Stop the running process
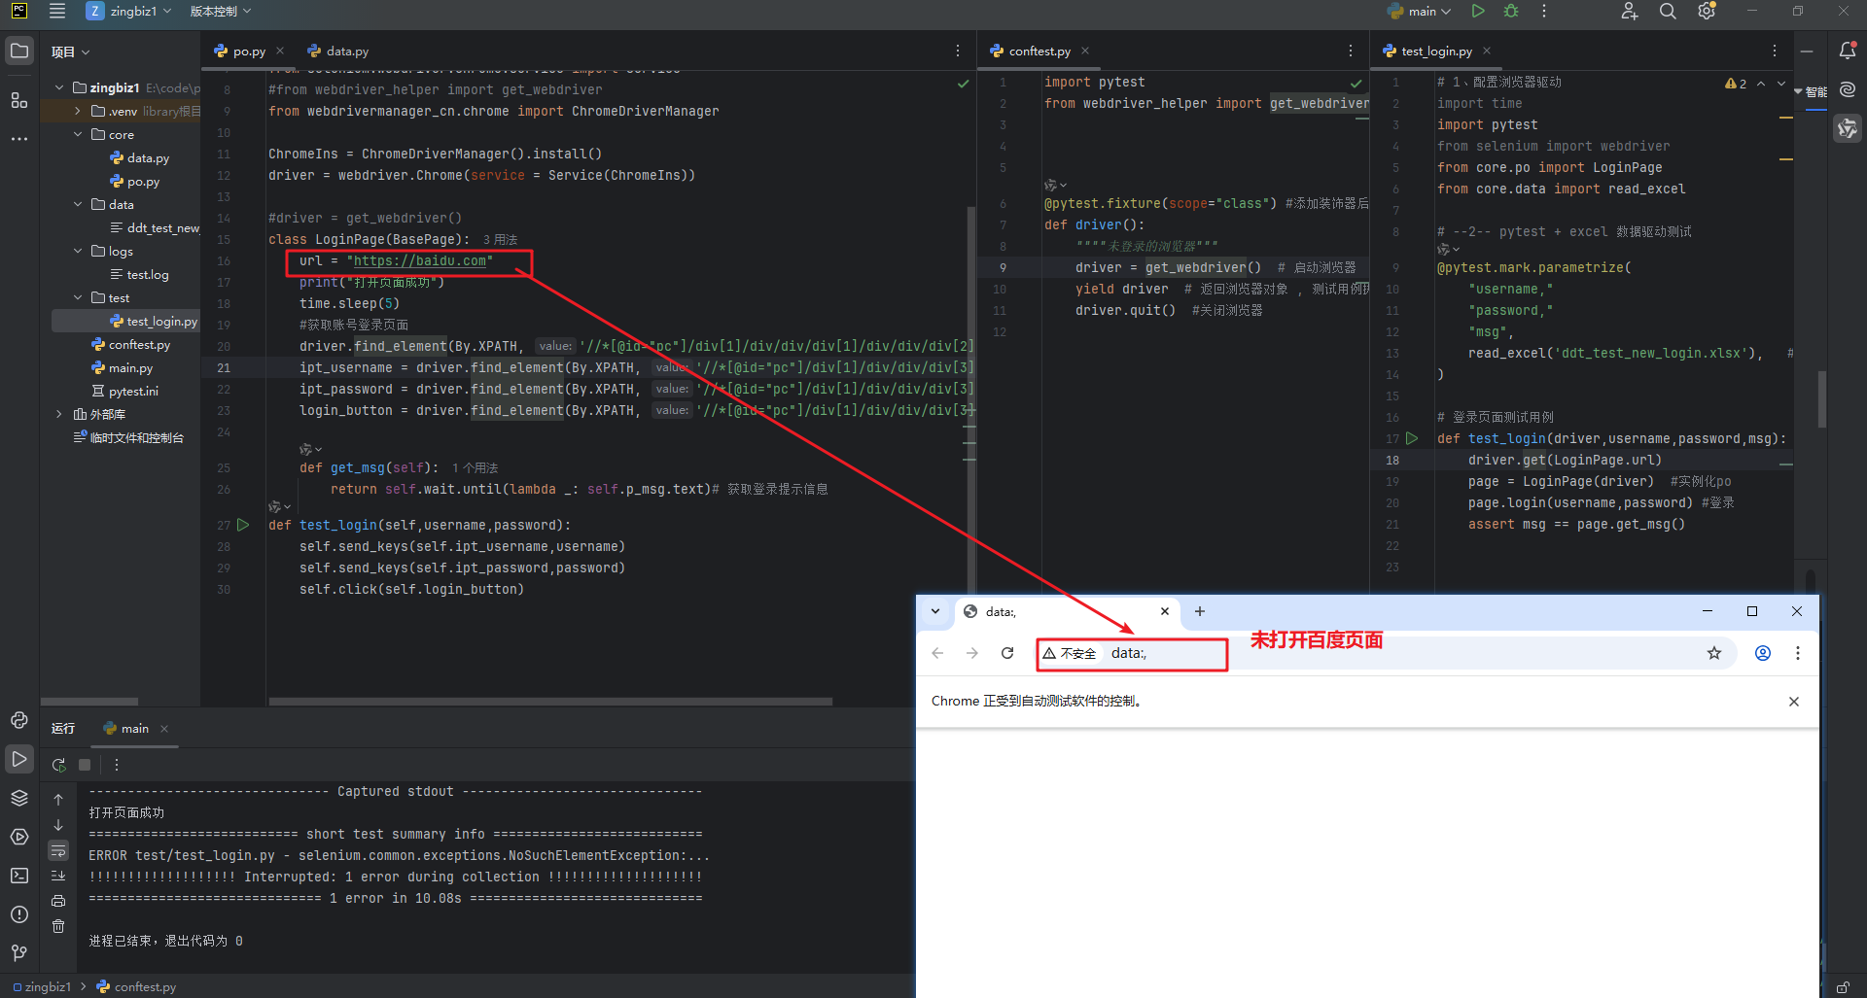 tap(85, 765)
